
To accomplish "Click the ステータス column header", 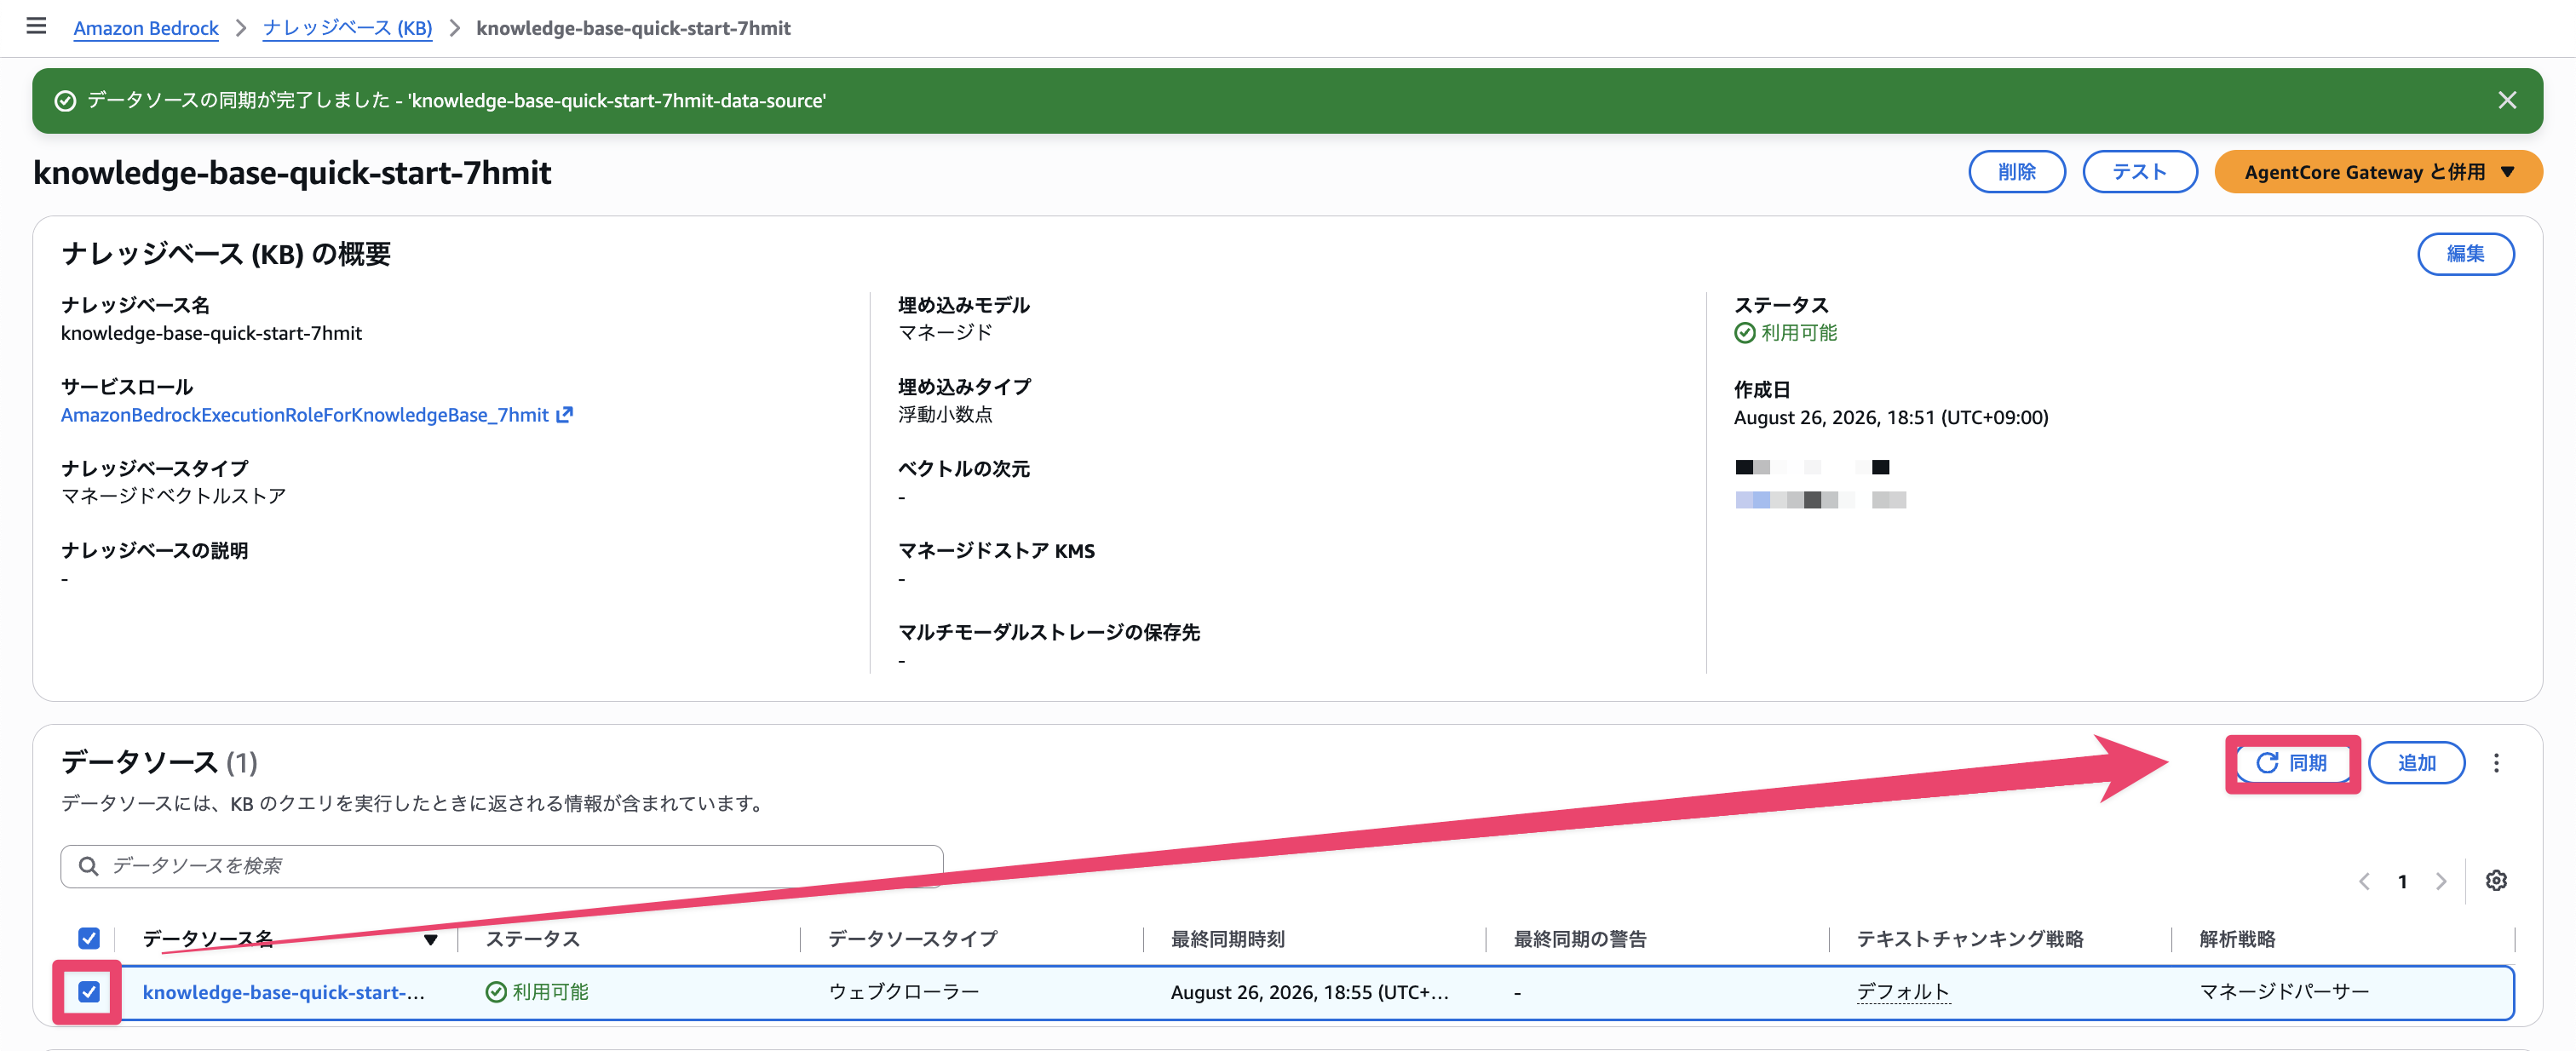I will coord(533,939).
